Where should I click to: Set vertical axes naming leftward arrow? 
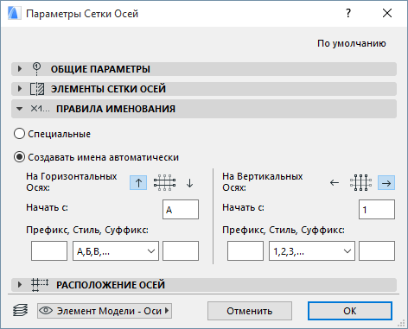[335, 183]
